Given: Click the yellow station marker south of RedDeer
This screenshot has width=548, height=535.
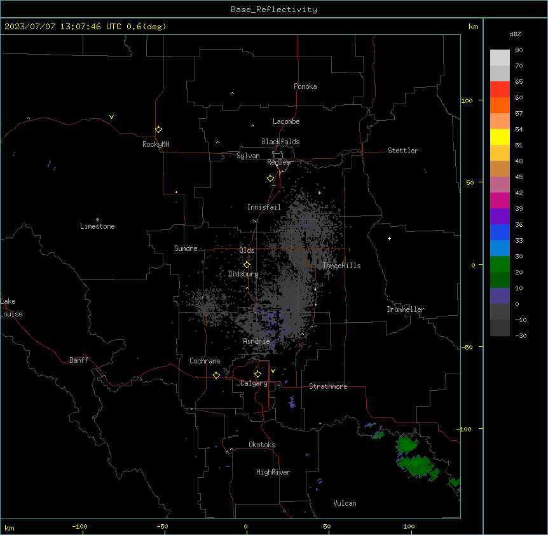Looking at the screenshot, I should tap(271, 179).
